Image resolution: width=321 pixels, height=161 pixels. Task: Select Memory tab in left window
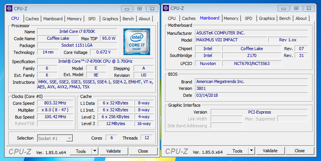click(x=74, y=19)
